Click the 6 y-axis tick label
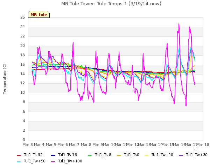 tap(24, 112)
